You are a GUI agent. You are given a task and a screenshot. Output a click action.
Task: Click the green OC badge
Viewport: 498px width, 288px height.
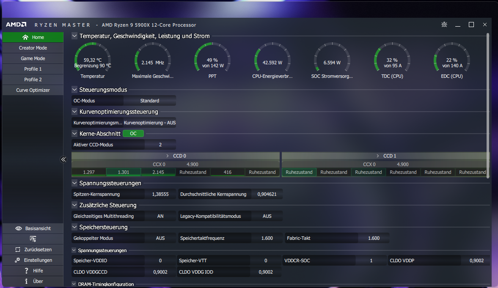pos(133,133)
